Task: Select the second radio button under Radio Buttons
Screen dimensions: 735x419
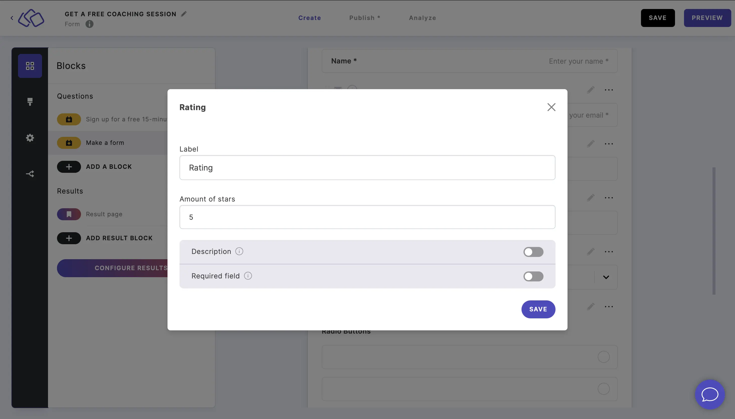Action: (603, 389)
